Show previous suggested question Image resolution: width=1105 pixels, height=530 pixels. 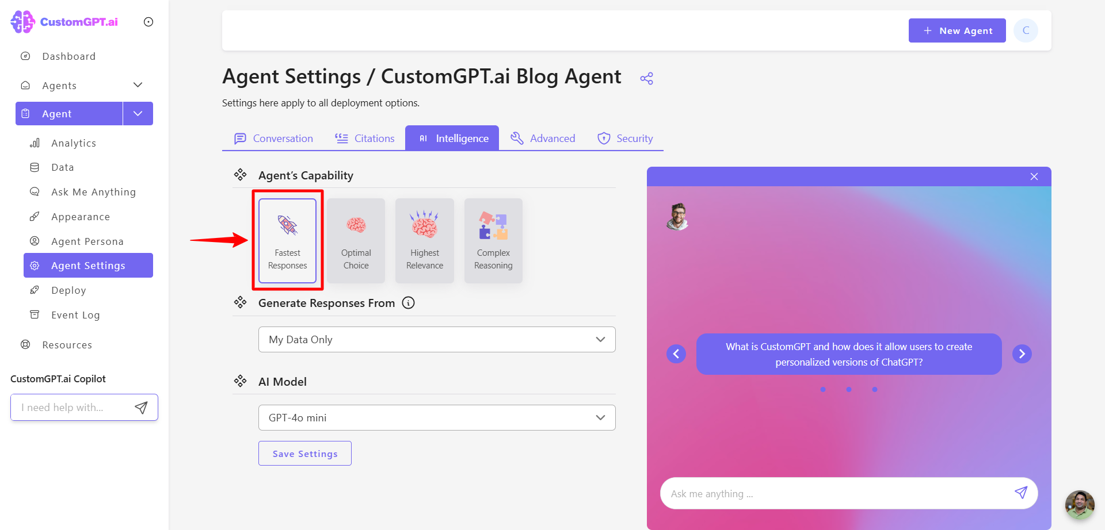676,354
